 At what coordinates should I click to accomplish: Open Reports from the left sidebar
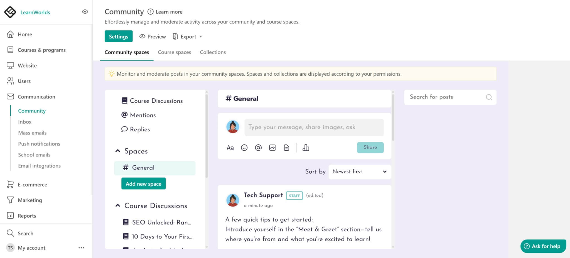pos(27,215)
